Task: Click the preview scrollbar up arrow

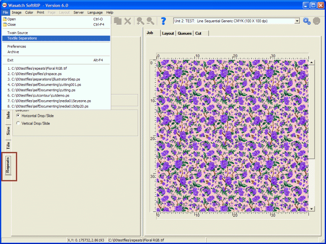Action: coord(311,62)
